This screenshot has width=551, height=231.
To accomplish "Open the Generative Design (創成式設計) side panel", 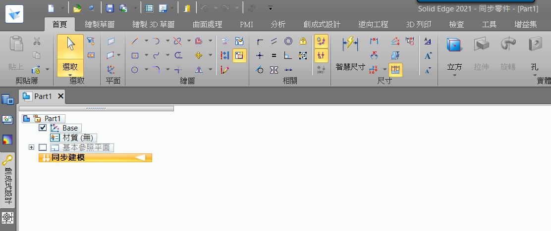I will tap(7, 181).
